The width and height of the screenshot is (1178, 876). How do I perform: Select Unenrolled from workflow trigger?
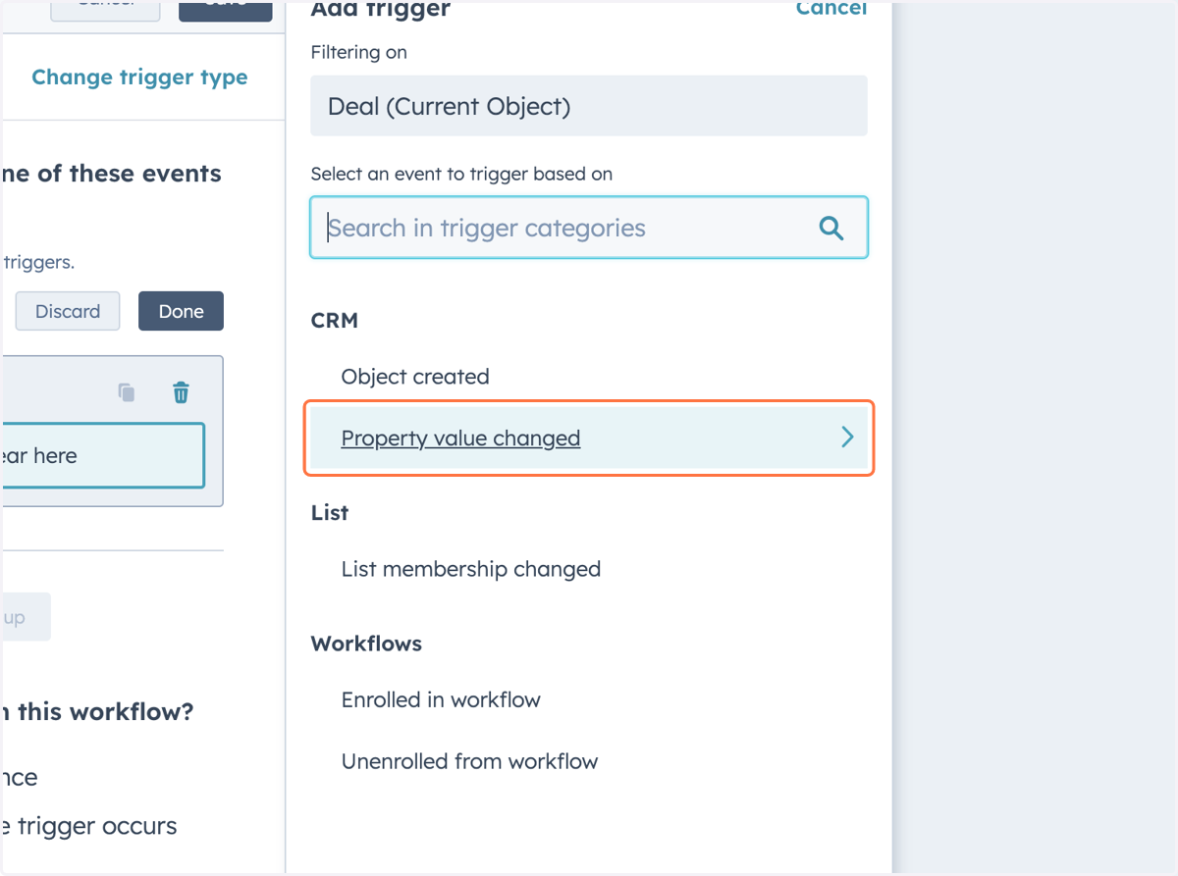tap(469, 761)
